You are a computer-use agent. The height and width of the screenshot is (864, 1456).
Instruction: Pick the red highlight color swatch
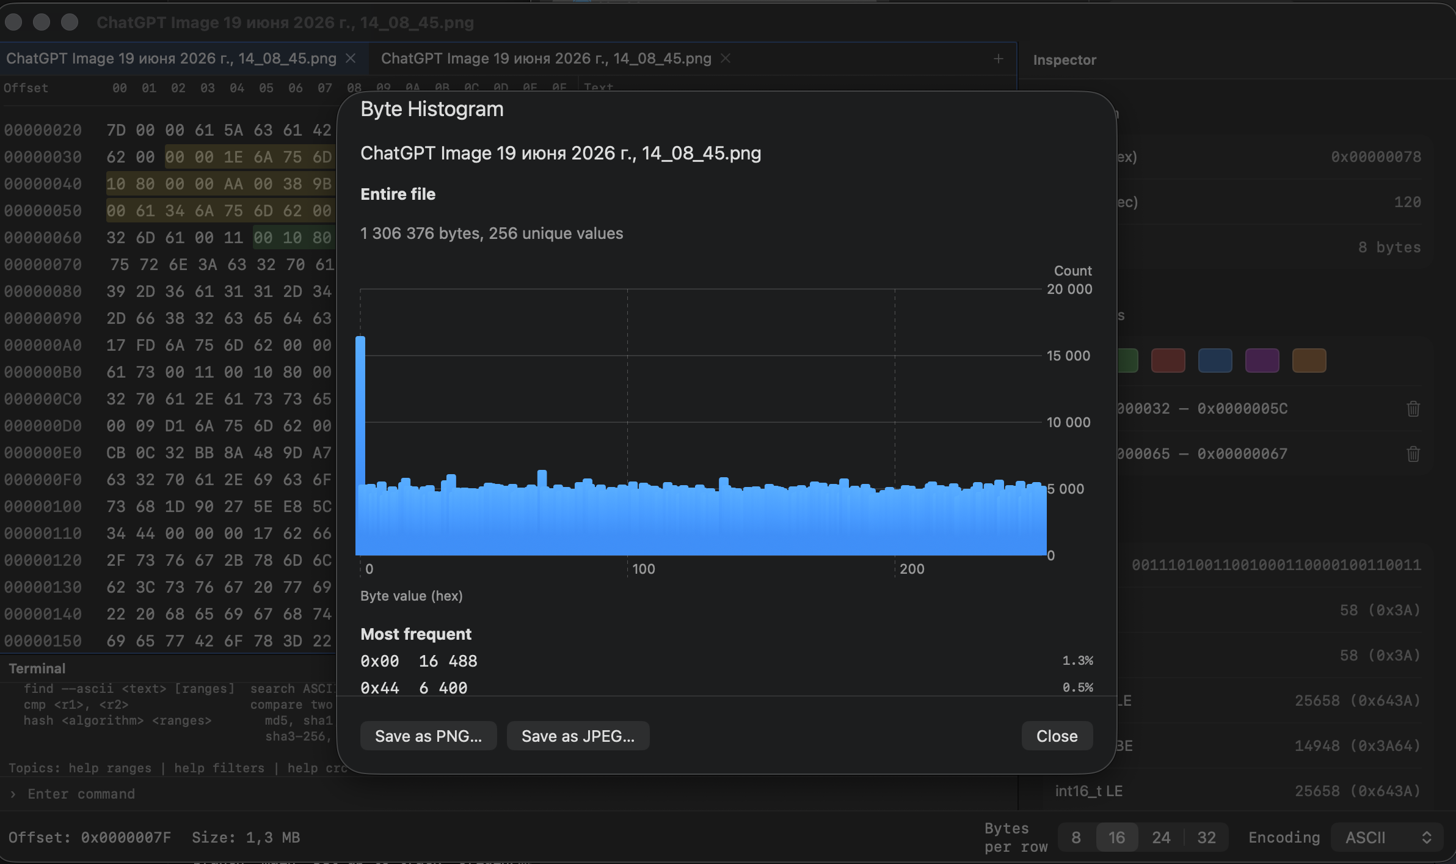click(1168, 361)
